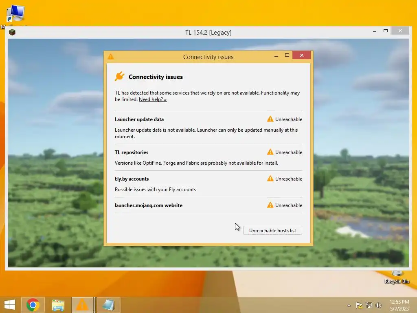Click warning icon for Launcher update data
Viewport: 417px width, 313px height.
270,119
